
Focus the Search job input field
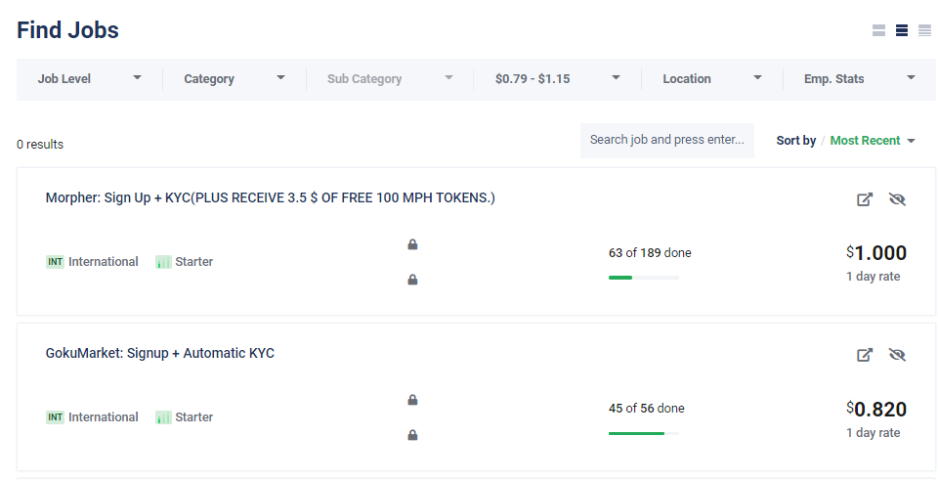coord(666,140)
